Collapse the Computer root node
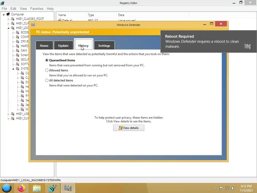The image size is (257, 193). tap(4, 14)
